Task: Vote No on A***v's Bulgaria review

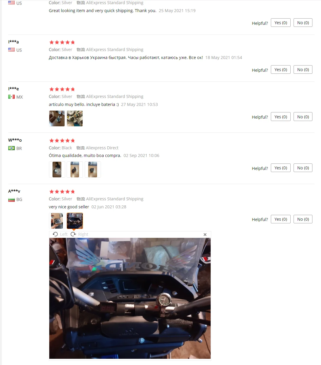Action: 303,219
